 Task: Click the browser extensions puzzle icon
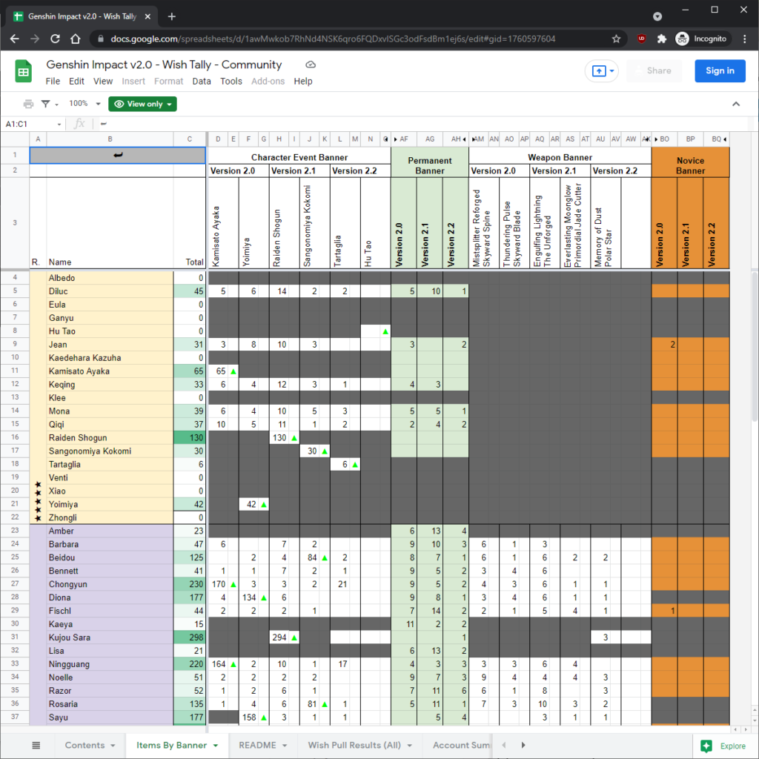(x=662, y=39)
